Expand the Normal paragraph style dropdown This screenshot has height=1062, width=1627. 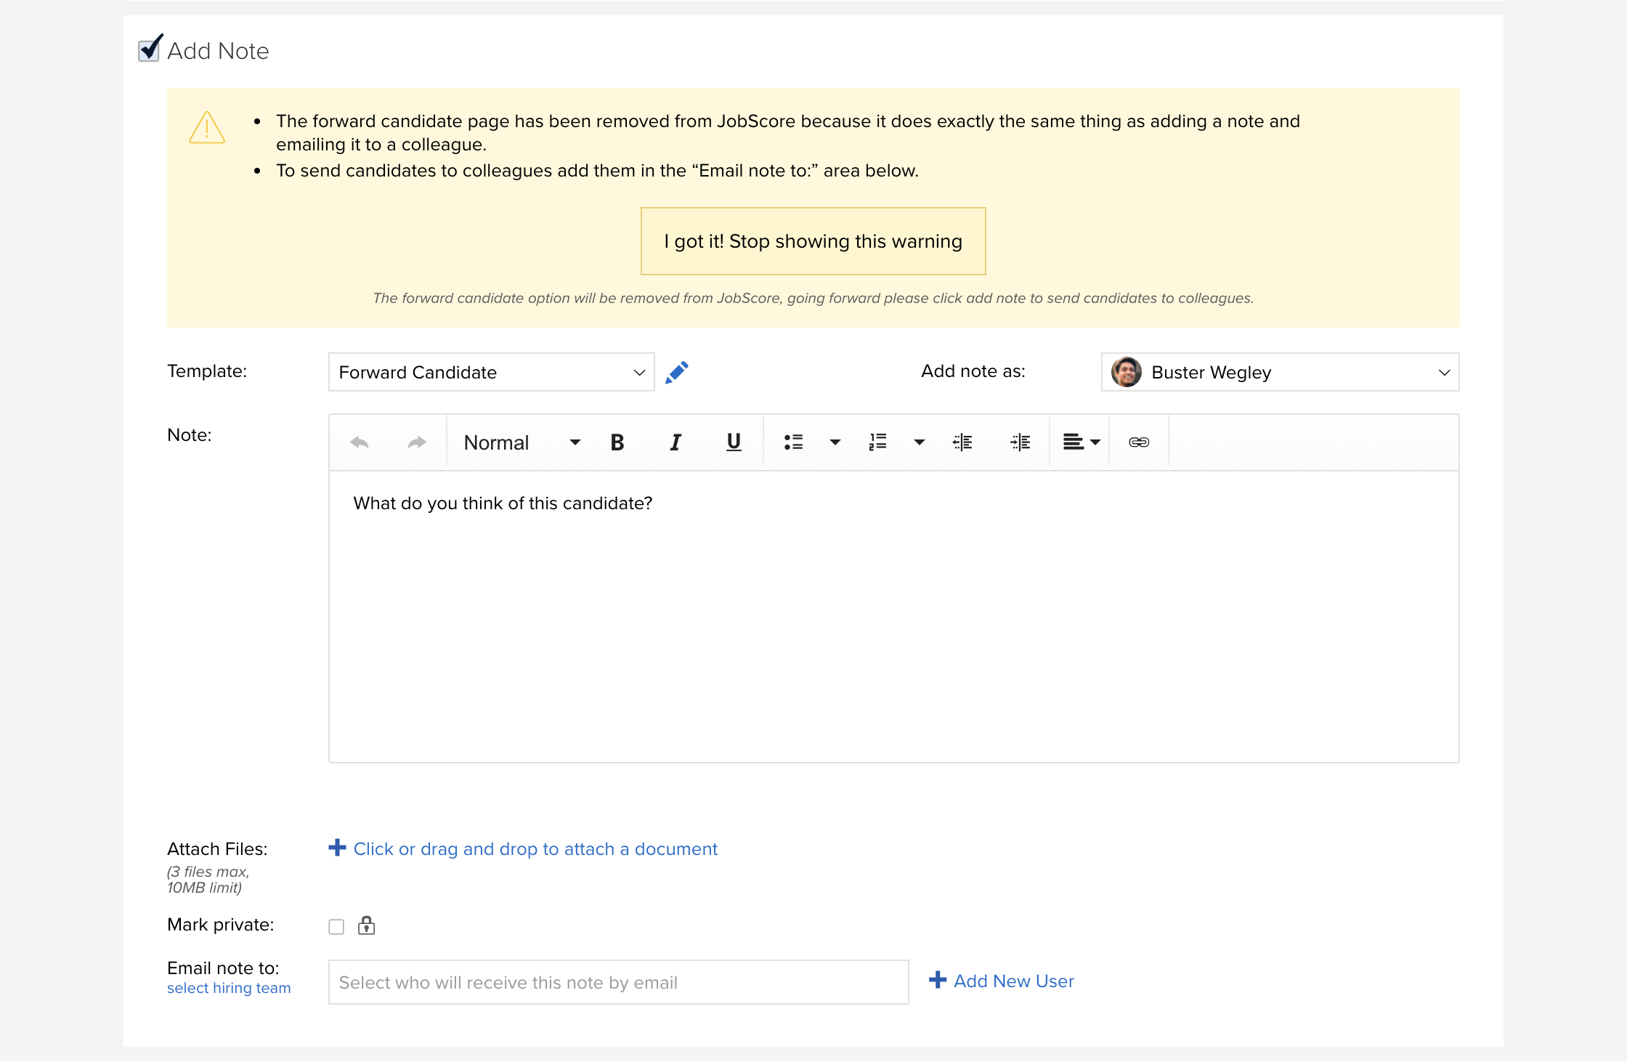click(522, 442)
